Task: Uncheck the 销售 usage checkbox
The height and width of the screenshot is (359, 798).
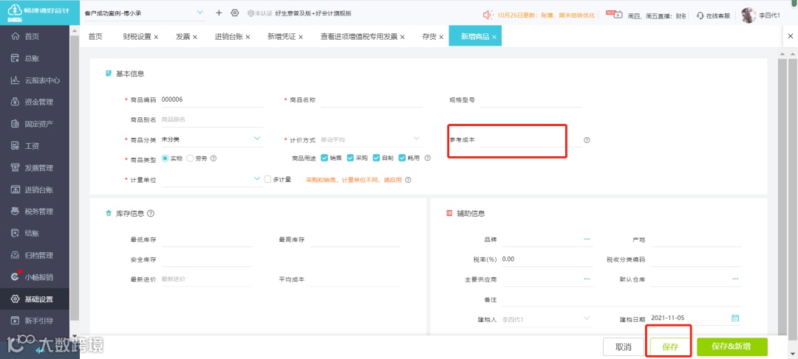Action: tap(324, 158)
